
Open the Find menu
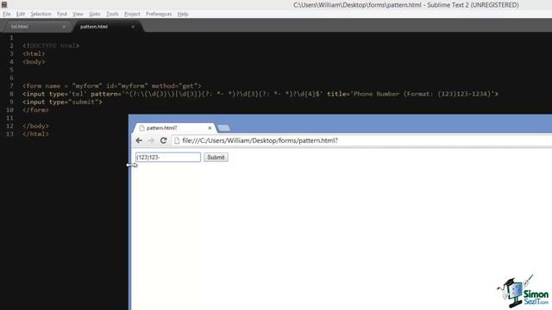click(61, 14)
